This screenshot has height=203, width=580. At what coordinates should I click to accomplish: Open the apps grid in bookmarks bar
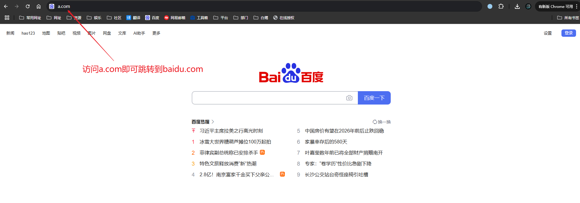7,18
